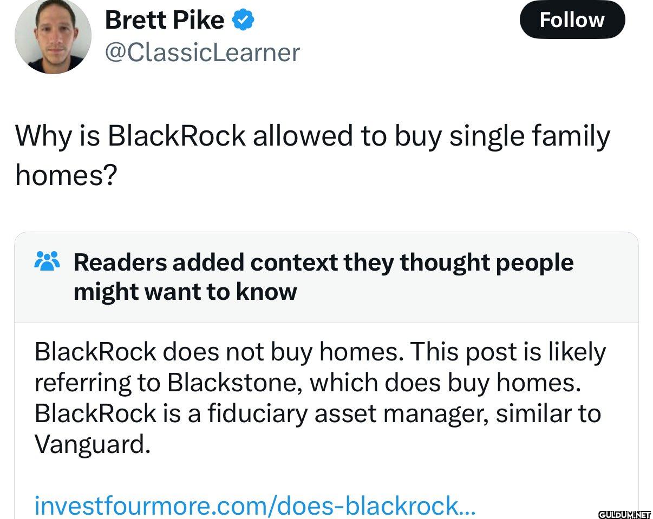The width and height of the screenshot is (653, 519).
Task: Click the word "Vanguard" in the note
Action: point(88,444)
